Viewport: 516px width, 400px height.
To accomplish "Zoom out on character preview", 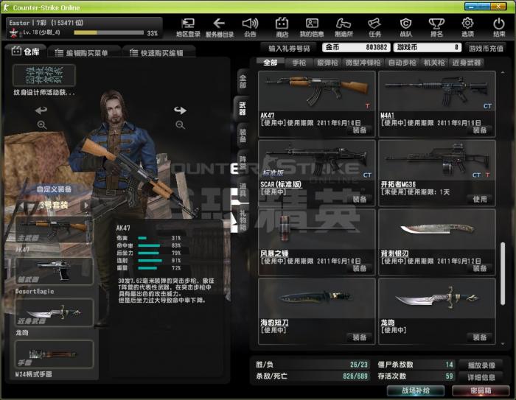I will pyautogui.click(x=180, y=125).
